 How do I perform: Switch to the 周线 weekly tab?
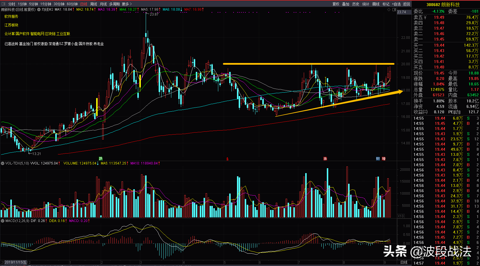[93, 4]
